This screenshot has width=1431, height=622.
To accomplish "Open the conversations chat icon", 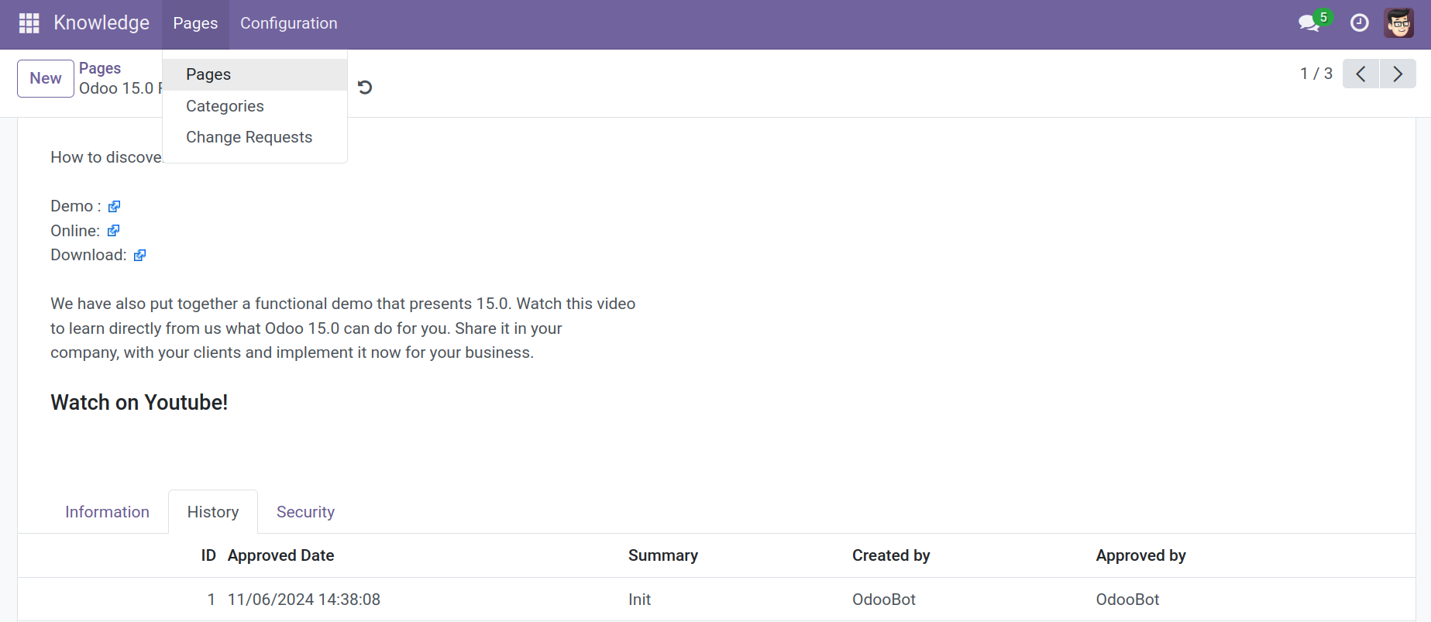I will coord(1310,23).
